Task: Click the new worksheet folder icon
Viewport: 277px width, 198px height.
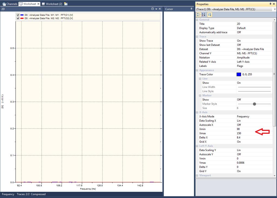Action: coord(66,4)
